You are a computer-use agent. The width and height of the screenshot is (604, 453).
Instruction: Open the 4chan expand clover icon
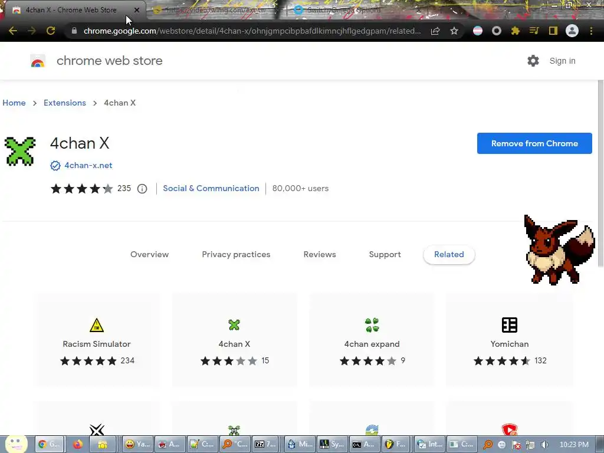(372, 325)
